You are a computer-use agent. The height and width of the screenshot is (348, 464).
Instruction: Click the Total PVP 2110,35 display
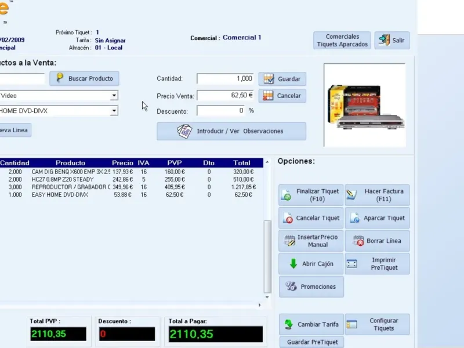tap(59, 334)
